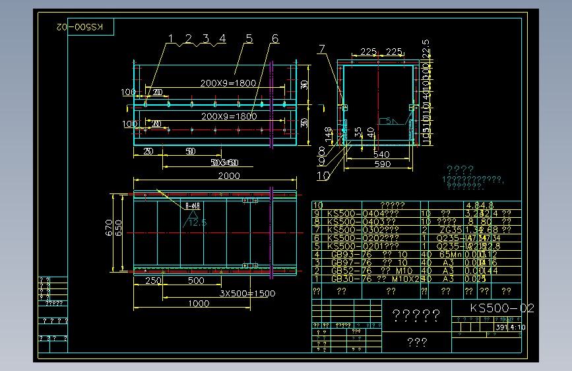Select the upper 200X9=1800 dimension text
Image resolution: width=572 pixels, height=371 pixels.
(228, 83)
